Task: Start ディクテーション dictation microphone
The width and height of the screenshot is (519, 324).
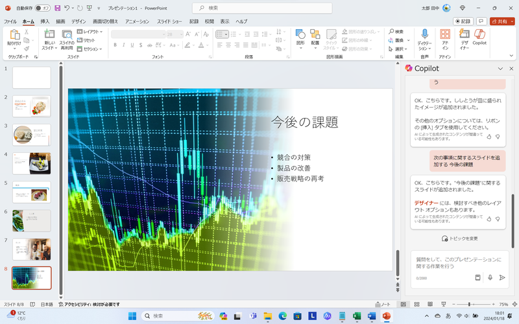Action: (425, 34)
